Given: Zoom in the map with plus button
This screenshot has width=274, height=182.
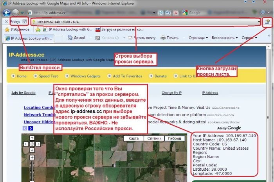Looking at the screenshot, I should click(32, 157).
